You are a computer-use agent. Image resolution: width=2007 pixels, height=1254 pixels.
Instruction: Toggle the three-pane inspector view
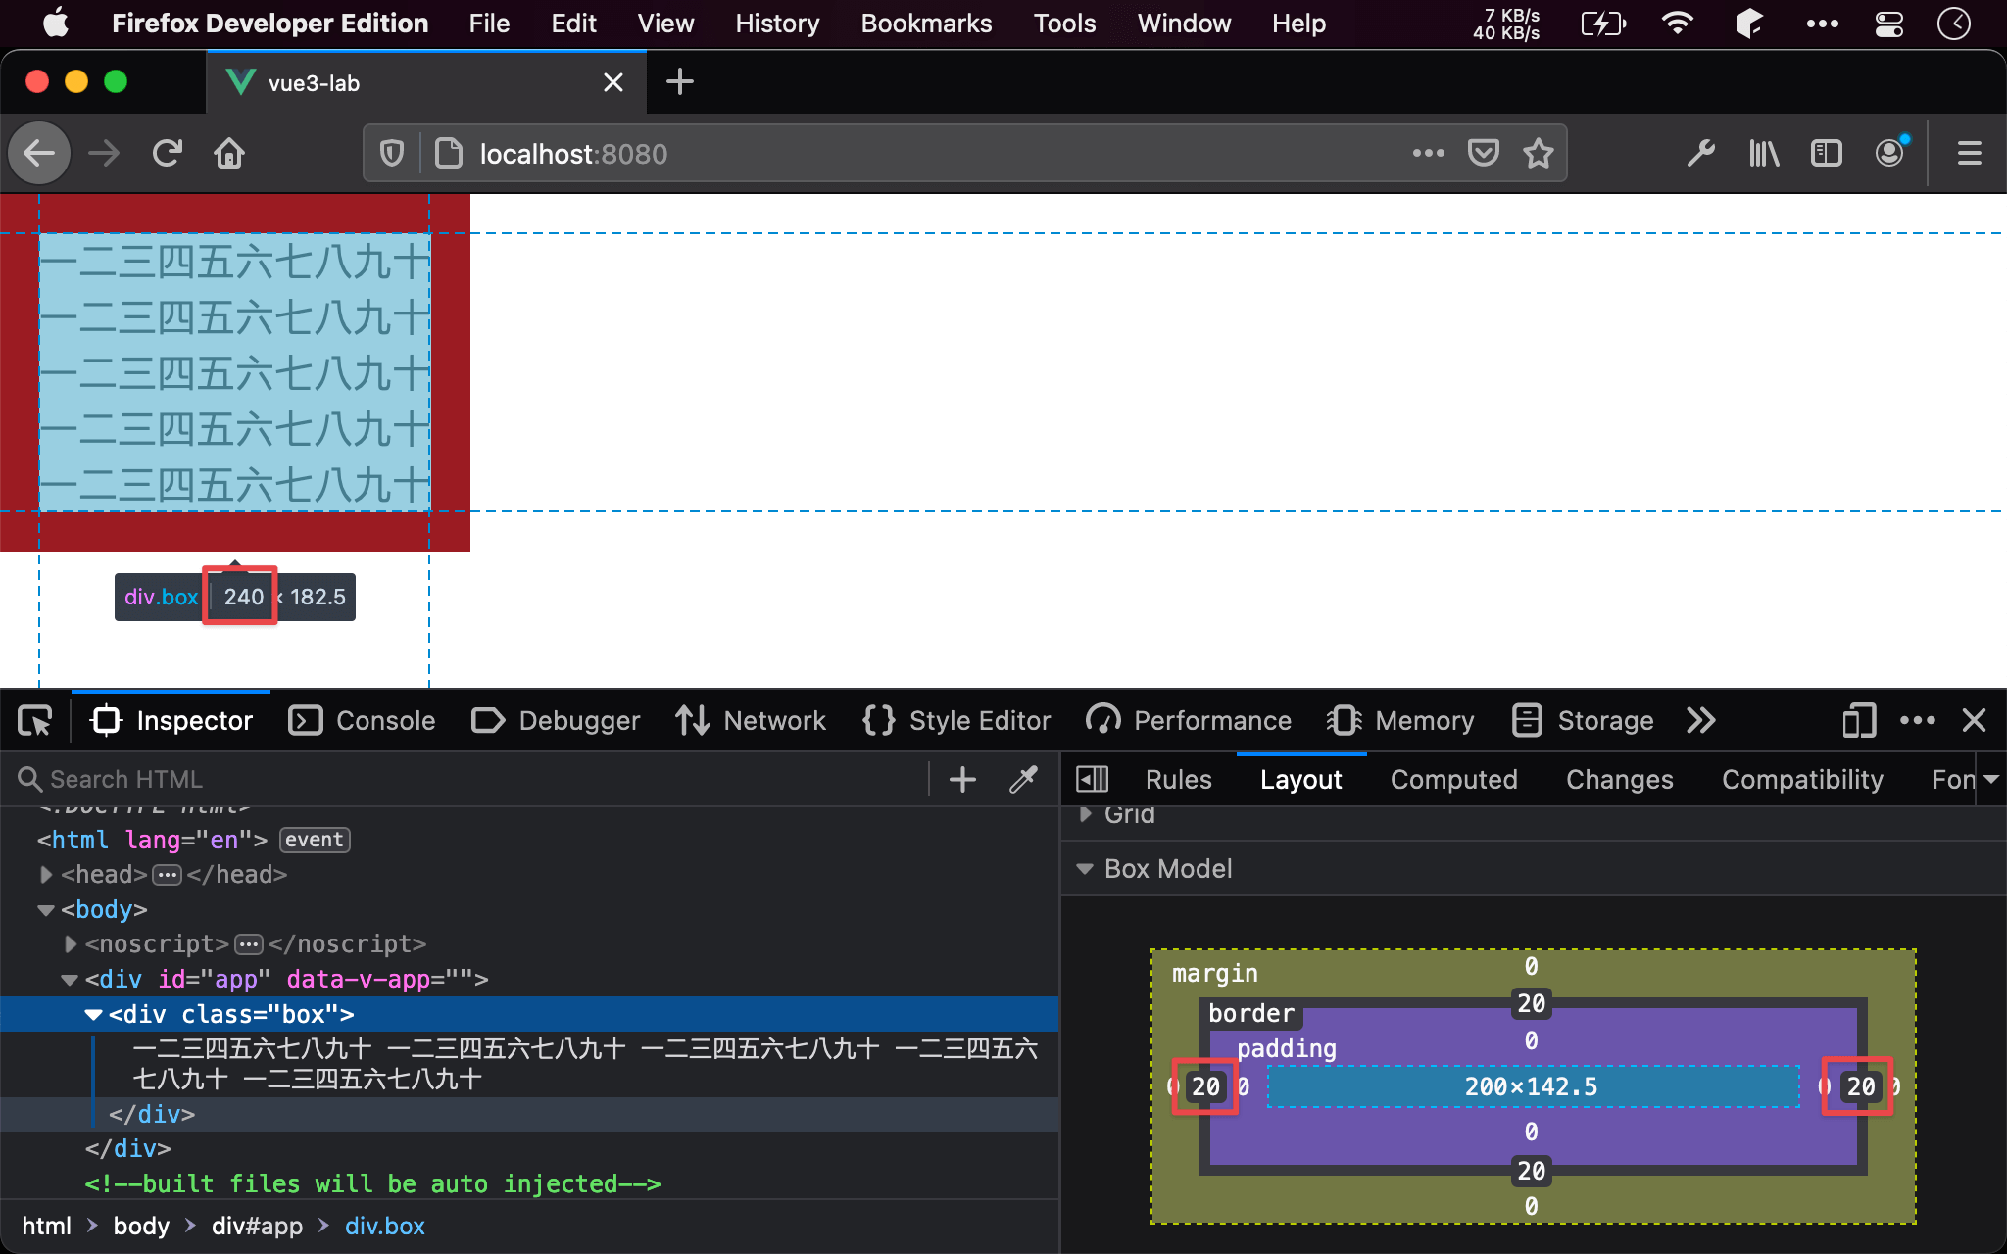pos(1092,779)
